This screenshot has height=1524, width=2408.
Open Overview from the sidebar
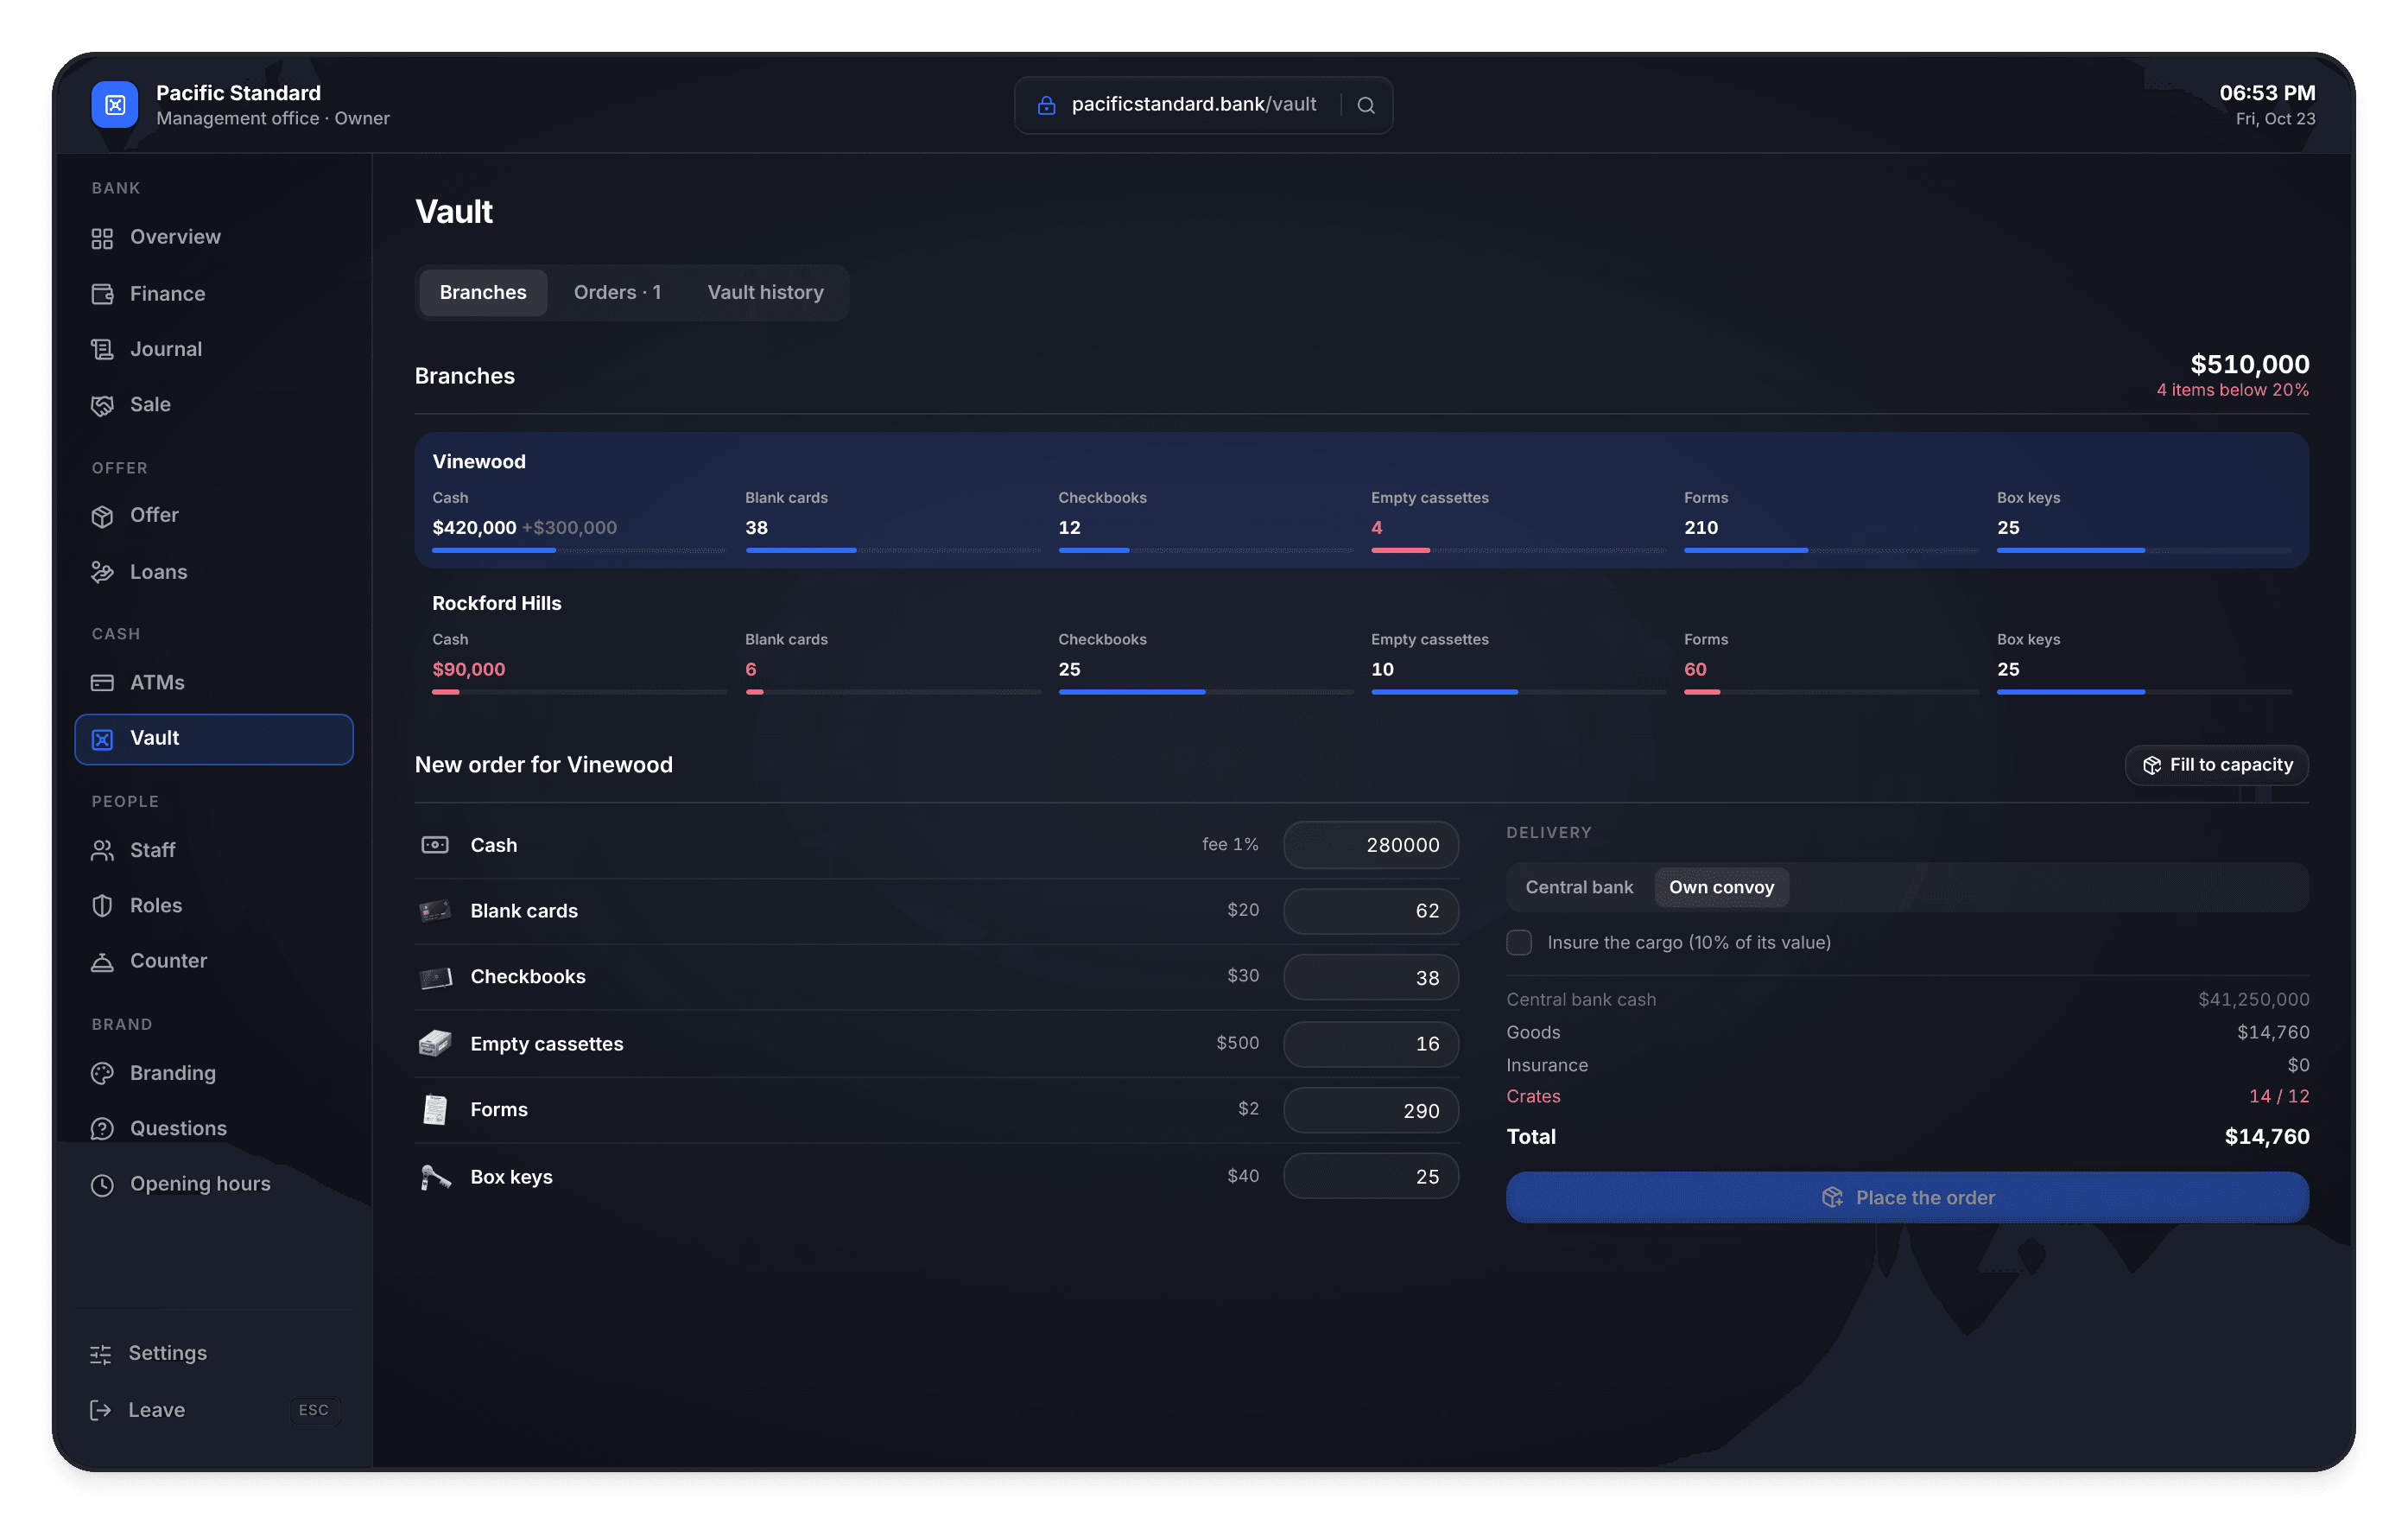point(213,237)
